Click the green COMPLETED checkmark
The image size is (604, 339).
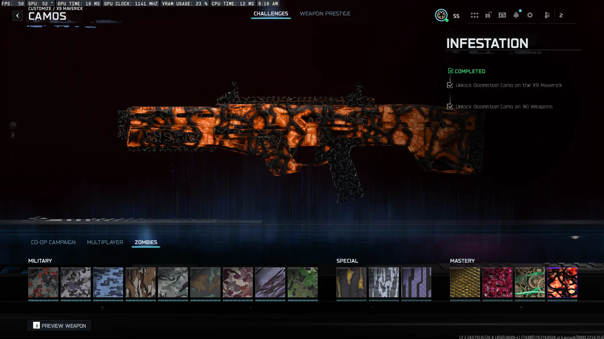click(450, 71)
